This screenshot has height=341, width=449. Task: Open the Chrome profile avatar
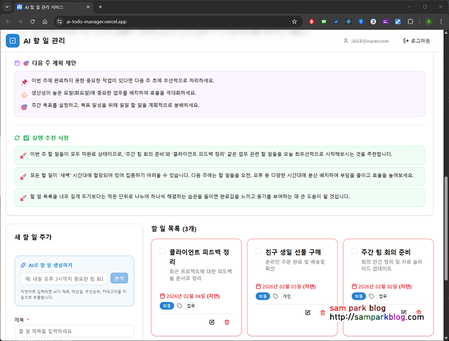point(429,21)
